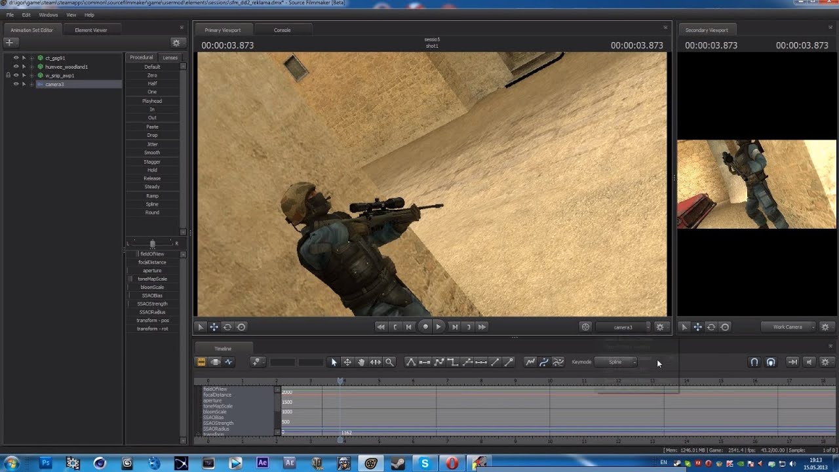Expand the ct_gsg91 animation set

pos(31,58)
